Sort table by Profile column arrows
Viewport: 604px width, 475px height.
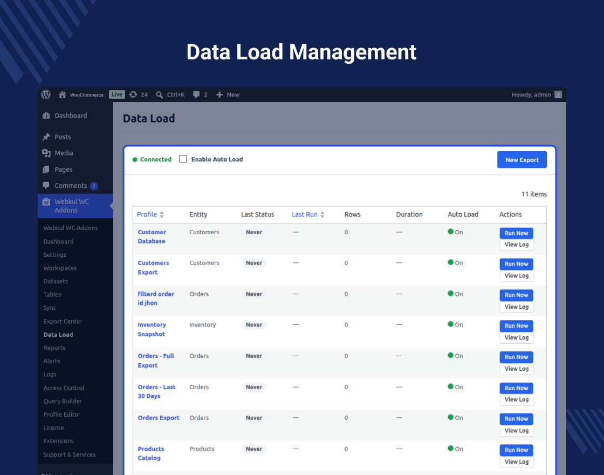[x=162, y=215]
